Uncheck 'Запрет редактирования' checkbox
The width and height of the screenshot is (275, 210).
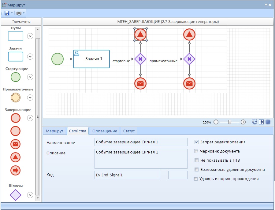click(196, 142)
